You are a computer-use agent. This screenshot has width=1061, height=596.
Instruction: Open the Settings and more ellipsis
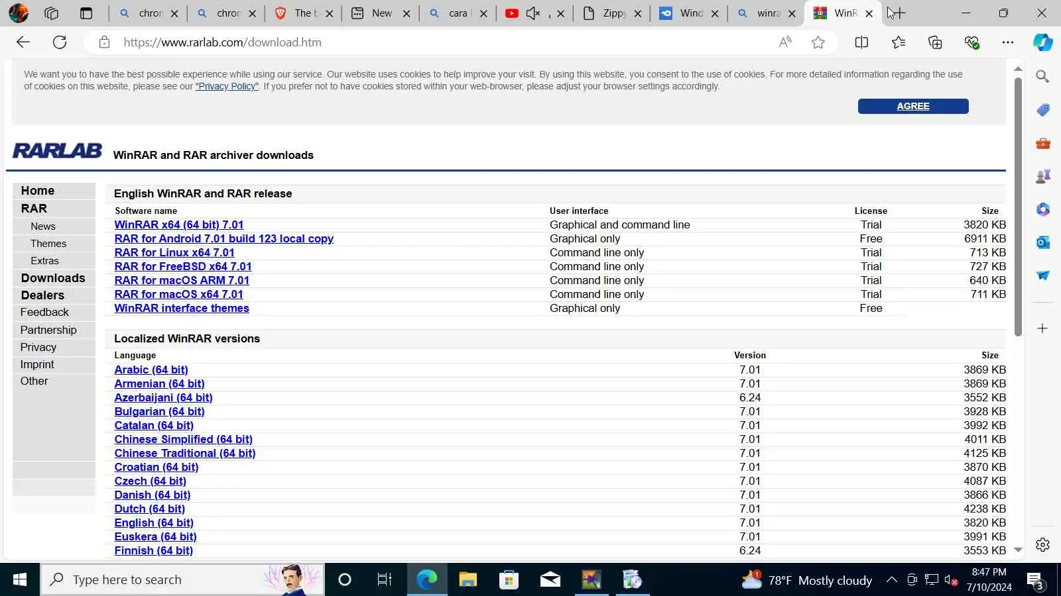[1008, 42]
